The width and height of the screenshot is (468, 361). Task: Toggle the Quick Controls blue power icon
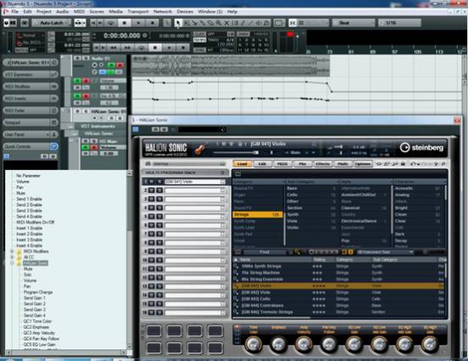tap(54, 146)
